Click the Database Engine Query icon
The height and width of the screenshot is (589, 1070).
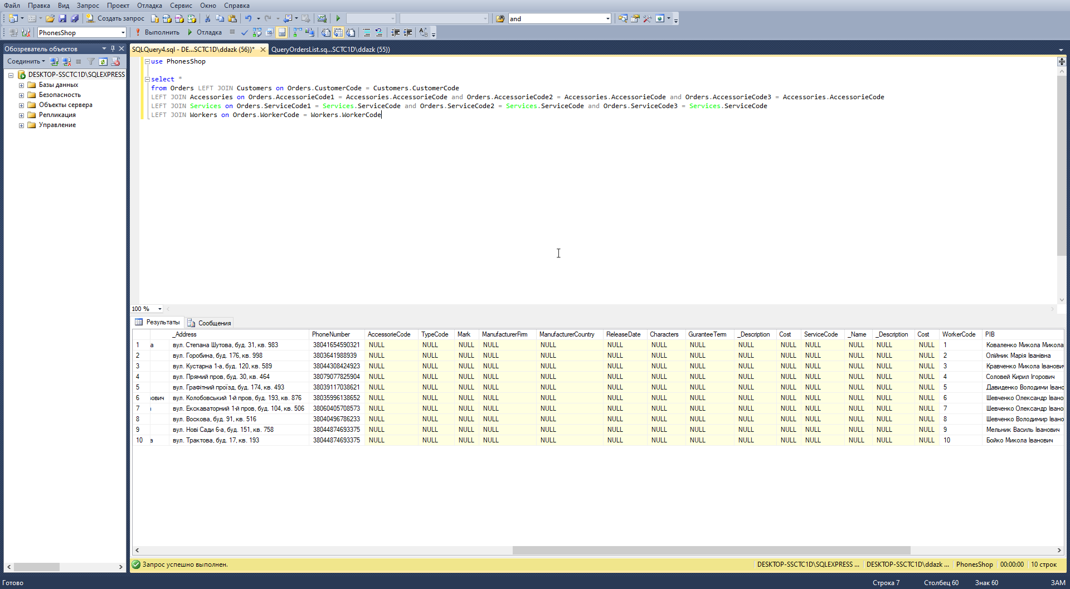[154, 18]
